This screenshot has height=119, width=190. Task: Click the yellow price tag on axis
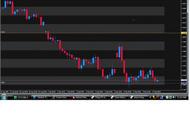pyautogui.click(x=184, y=33)
